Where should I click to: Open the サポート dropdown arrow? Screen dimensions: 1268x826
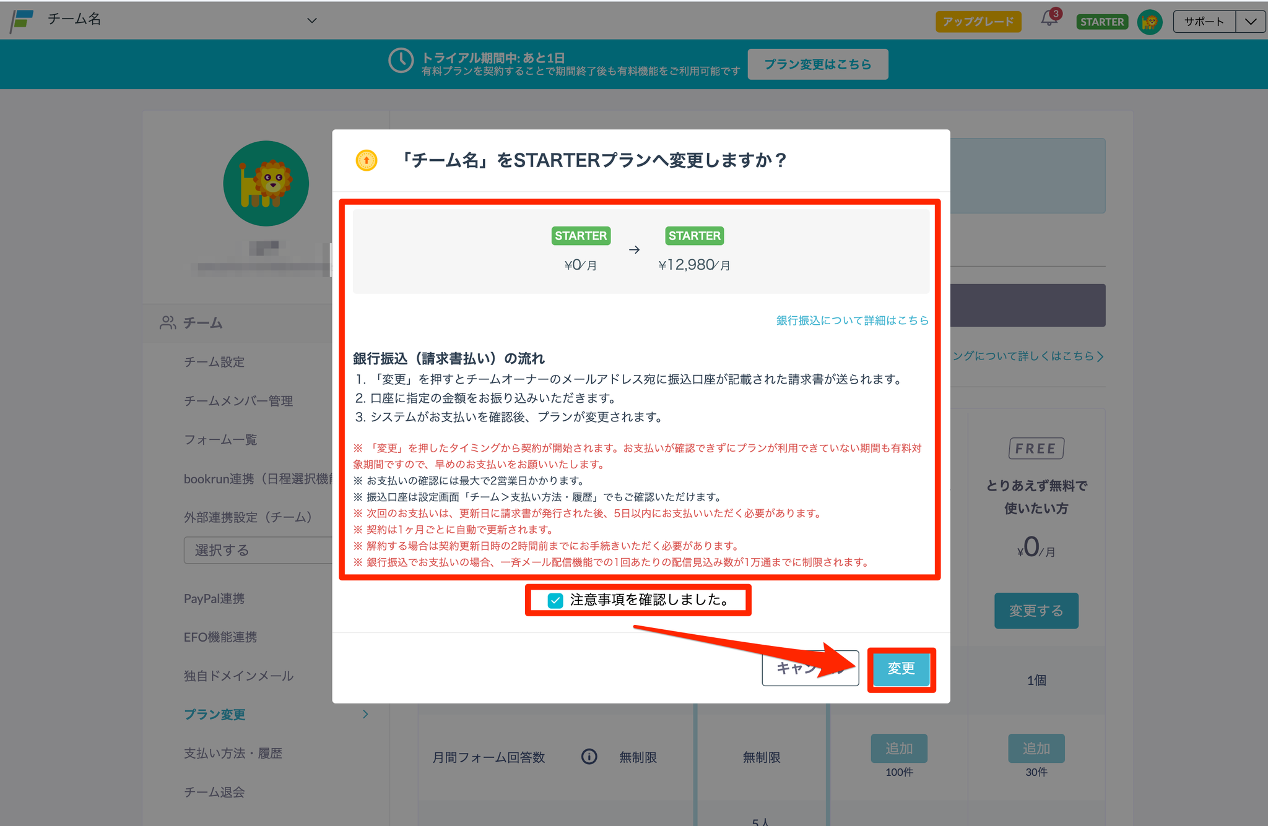(1251, 22)
